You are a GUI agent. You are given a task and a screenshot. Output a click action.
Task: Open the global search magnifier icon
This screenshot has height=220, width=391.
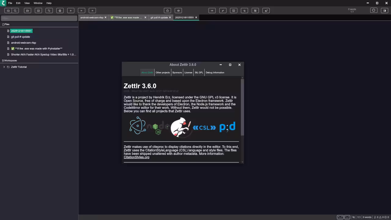coord(15,10)
